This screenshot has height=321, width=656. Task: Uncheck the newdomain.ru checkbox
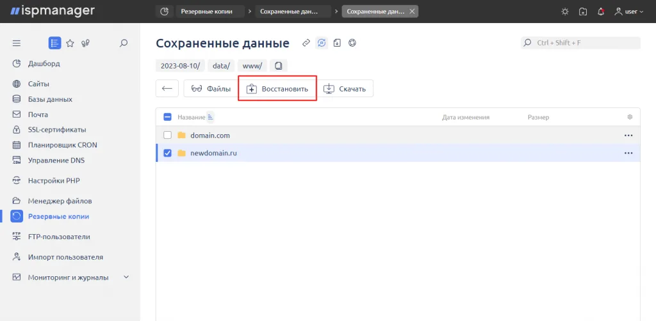pos(167,153)
